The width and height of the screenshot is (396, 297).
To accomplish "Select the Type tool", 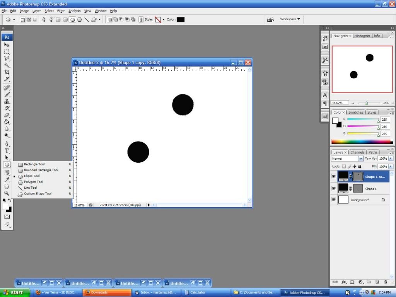I will point(7,151).
